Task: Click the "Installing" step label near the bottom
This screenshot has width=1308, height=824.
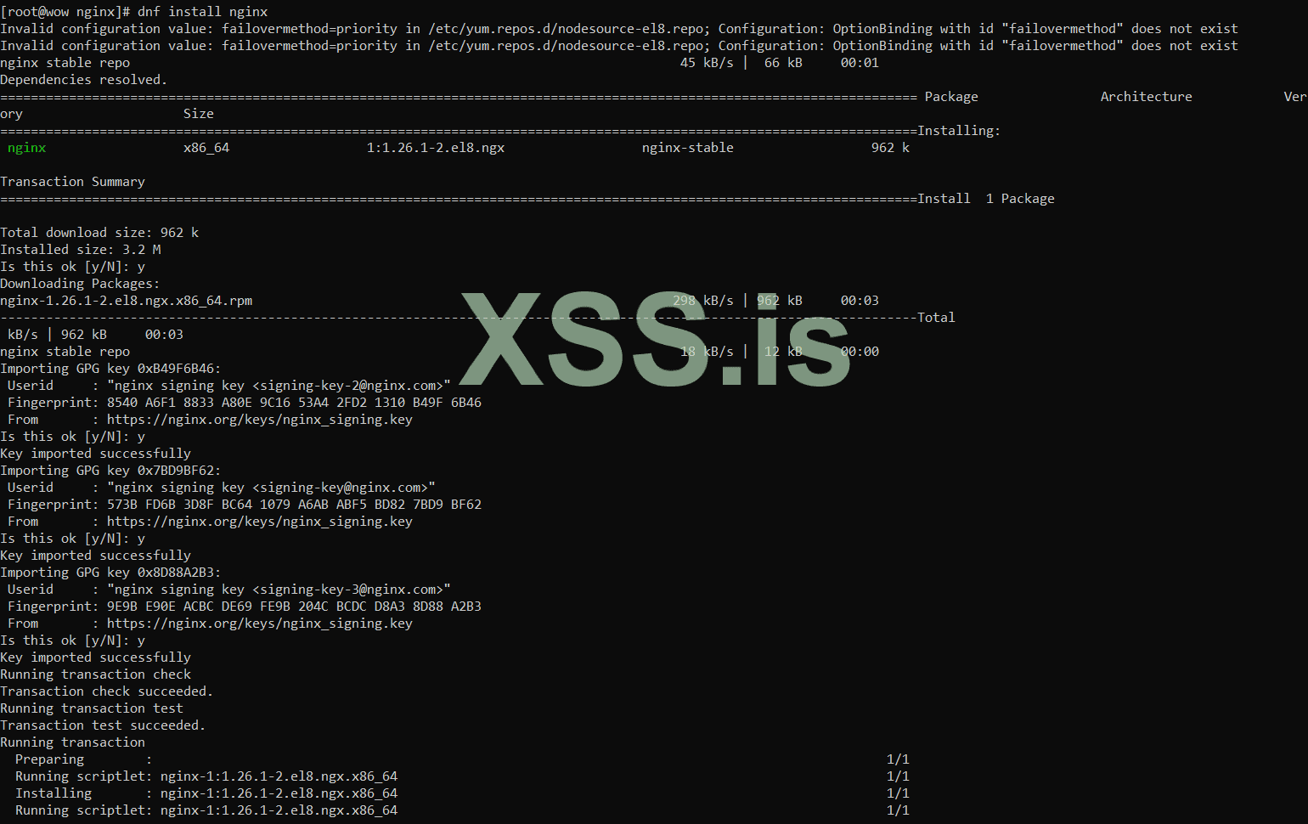Action: click(x=54, y=793)
